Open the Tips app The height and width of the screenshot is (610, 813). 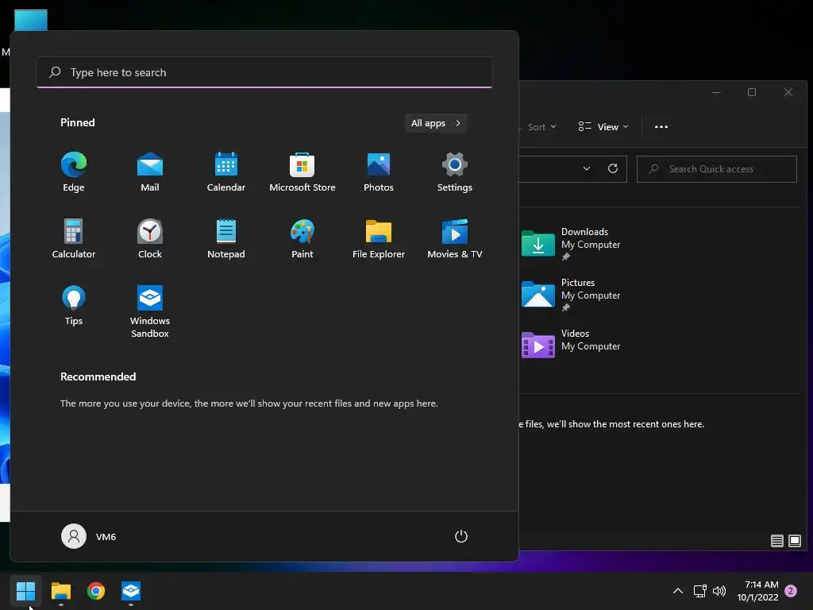(74, 306)
